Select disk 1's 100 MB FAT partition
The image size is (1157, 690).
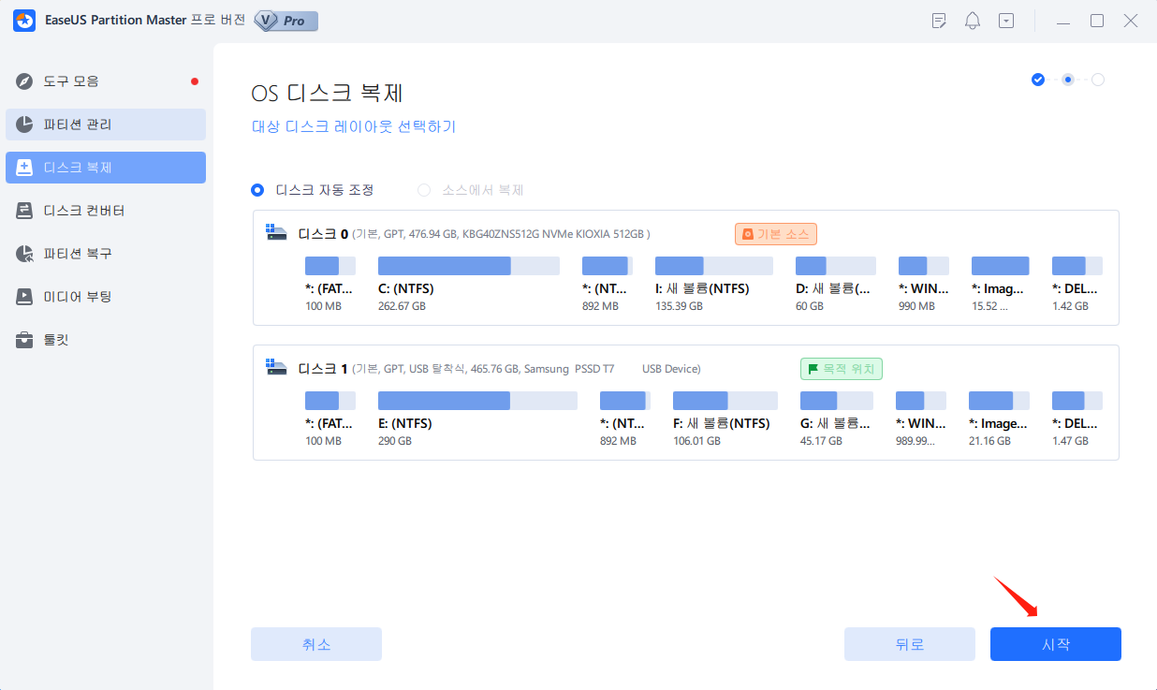click(330, 419)
